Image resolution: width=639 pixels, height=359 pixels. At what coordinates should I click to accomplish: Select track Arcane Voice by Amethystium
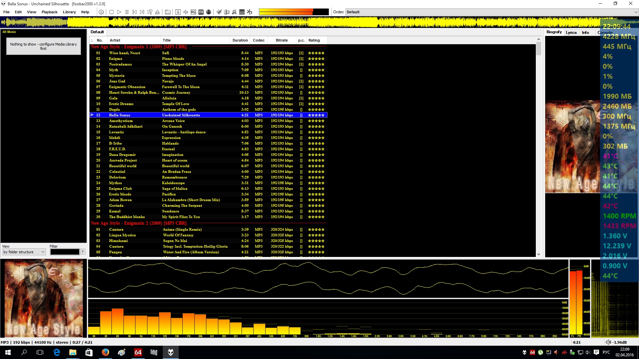tap(173, 121)
